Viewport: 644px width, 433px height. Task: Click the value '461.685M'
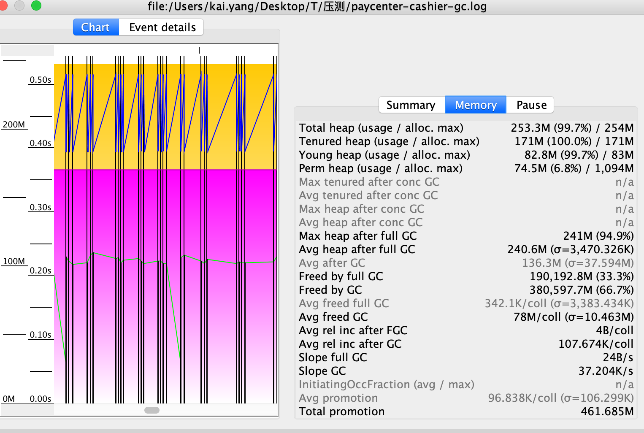(x=607, y=411)
